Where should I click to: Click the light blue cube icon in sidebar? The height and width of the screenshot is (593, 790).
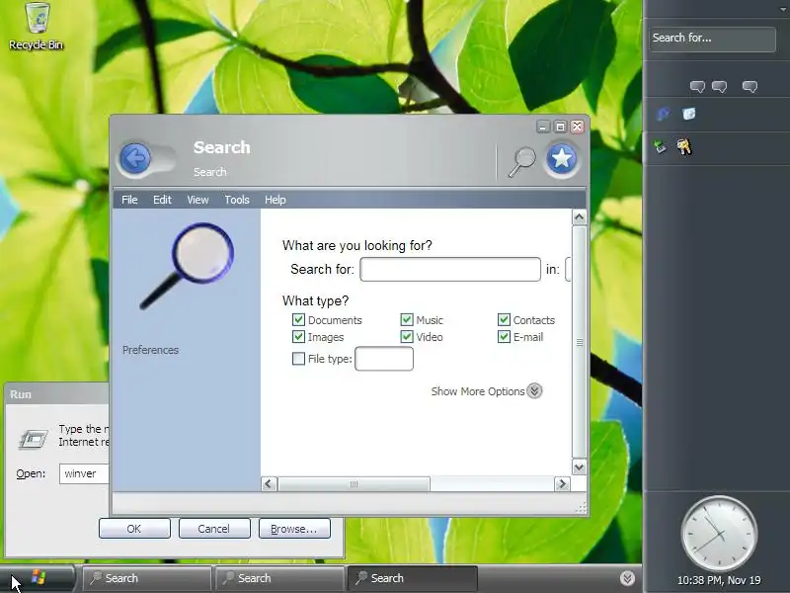tap(688, 114)
